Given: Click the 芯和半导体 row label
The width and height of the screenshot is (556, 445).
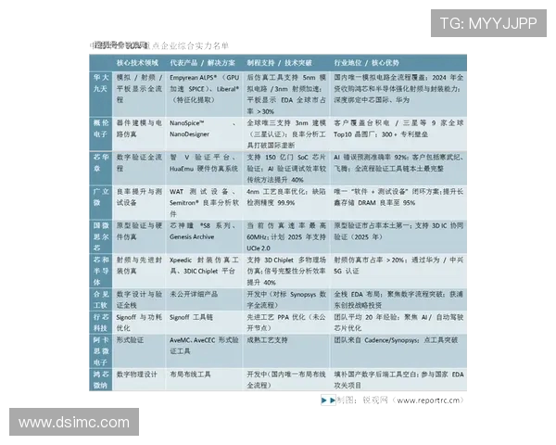Looking at the screenshot, I should tap(101, 271).
